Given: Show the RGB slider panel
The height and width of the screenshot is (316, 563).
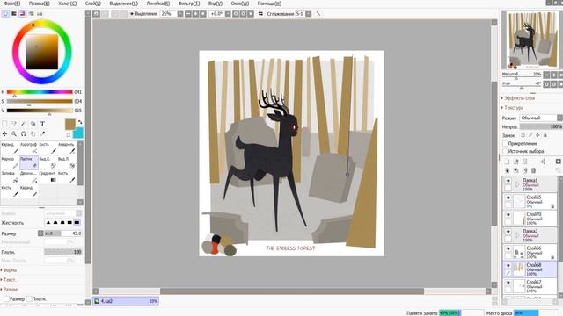Looking at the screenshot, I should (14, 14).
